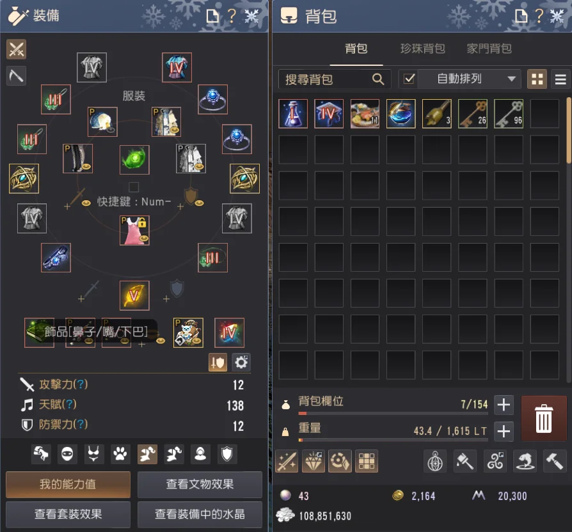Image resolution: width=572 pixels, height=532 pixels.
Task: Click the diamond crystal icon in backpack
Action: point(314,461)
